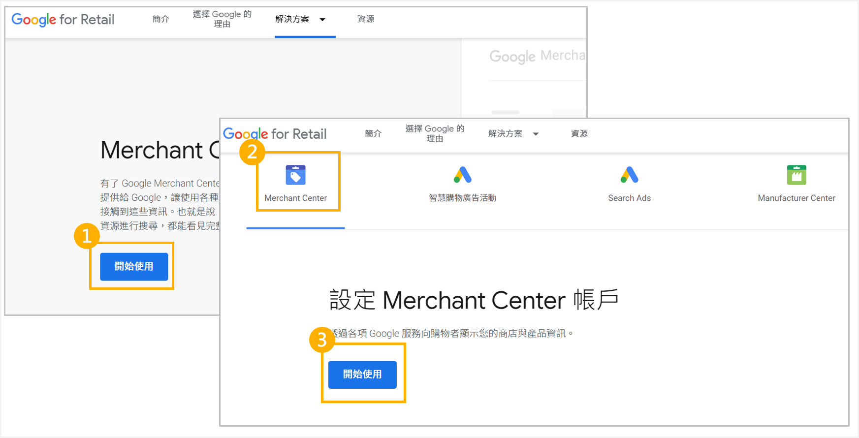
Task: Open 選擇 Google 的理由 in back window
Action: pyautogui.click(x=222, y=19)
